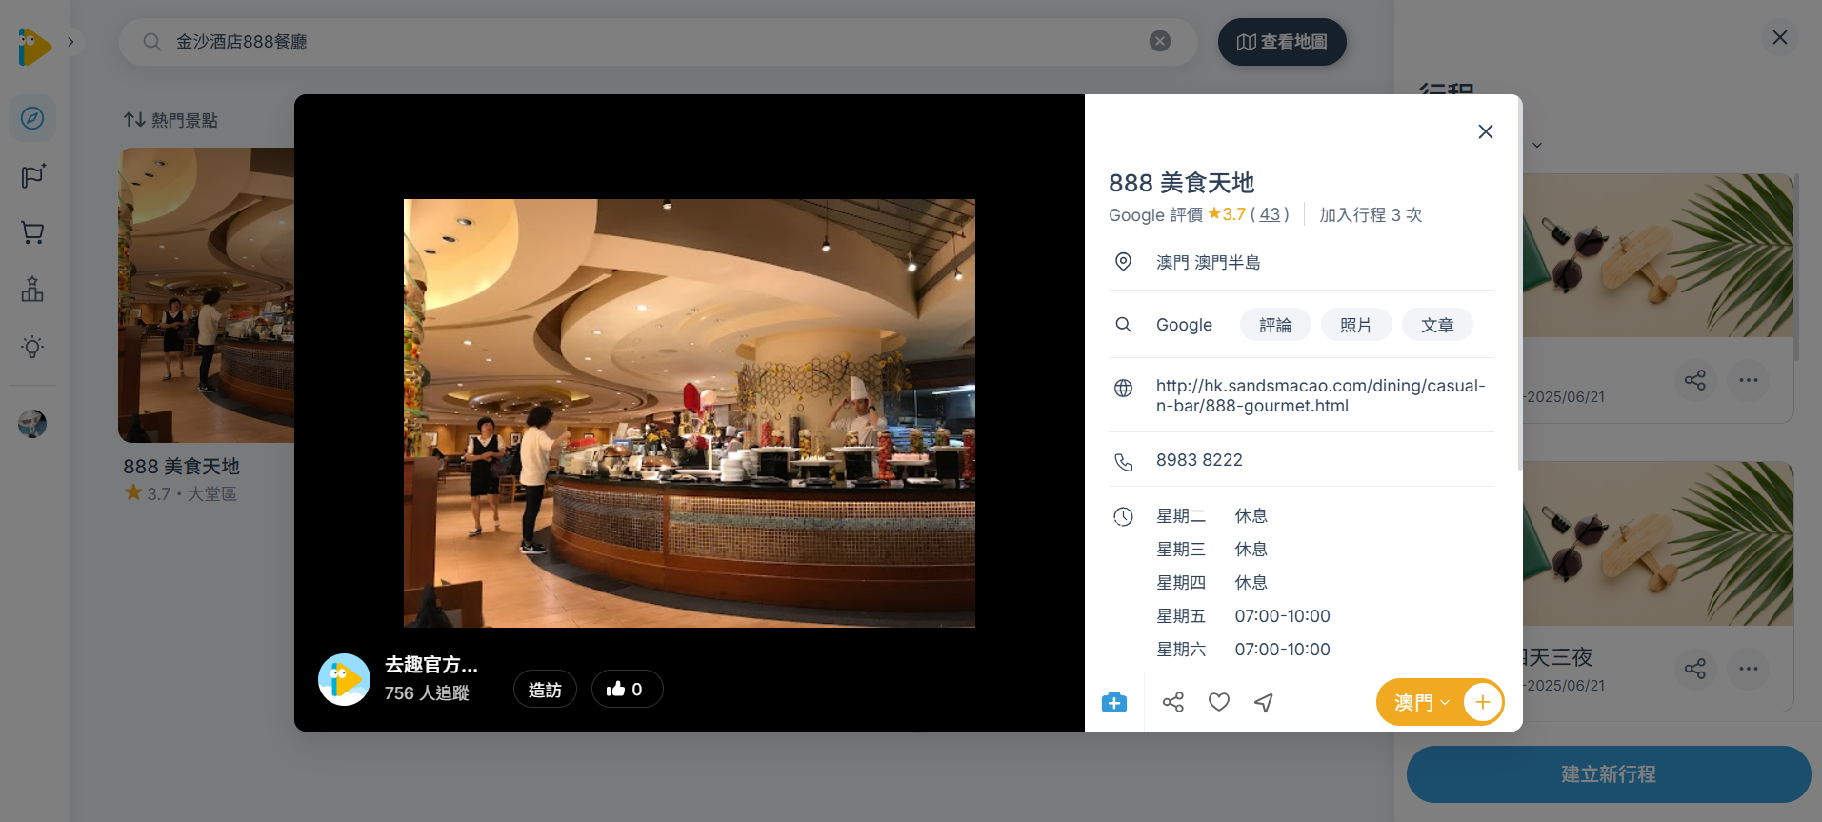Share the first itinerary card
This screenshot has height=822, width=1822.
tap(1695, 380)
